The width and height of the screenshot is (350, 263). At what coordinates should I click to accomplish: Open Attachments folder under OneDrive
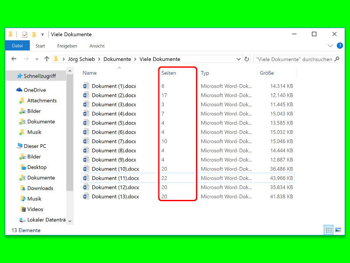coord(38,101)
